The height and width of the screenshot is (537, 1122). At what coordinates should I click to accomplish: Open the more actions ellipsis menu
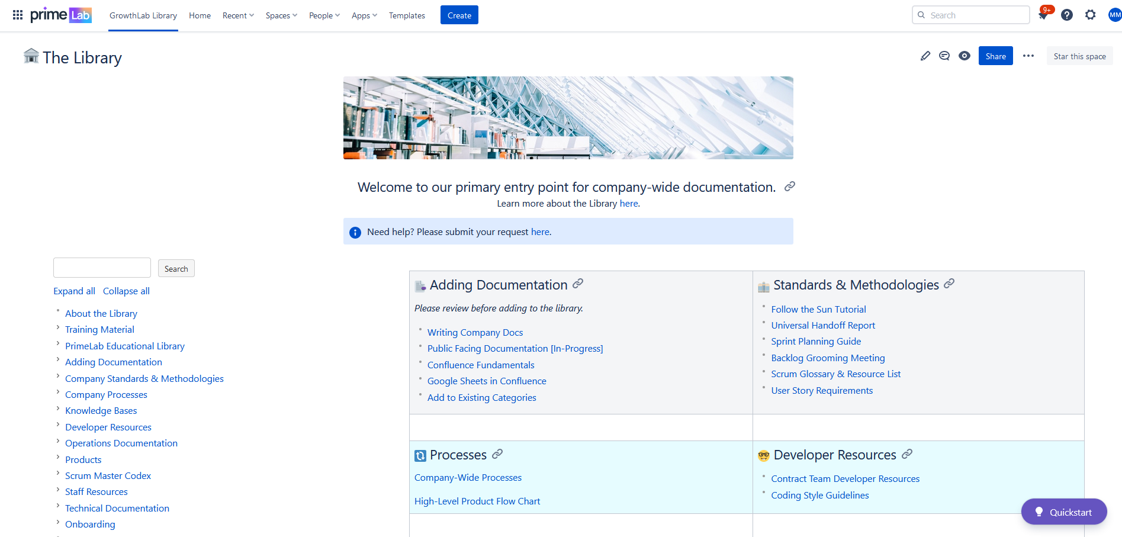(x=1028, y=56)
